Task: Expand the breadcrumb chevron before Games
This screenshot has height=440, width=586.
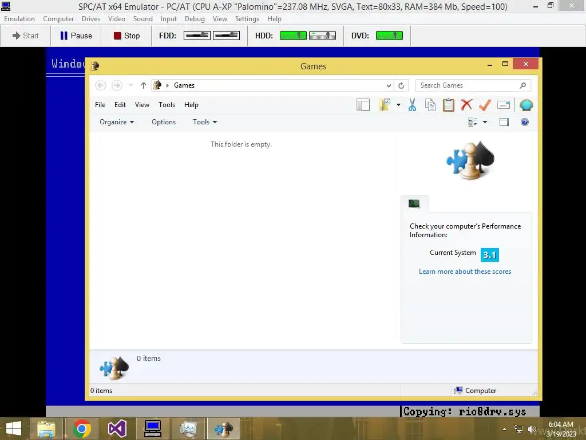Action: pyautogui.click(x=168, y=85)
